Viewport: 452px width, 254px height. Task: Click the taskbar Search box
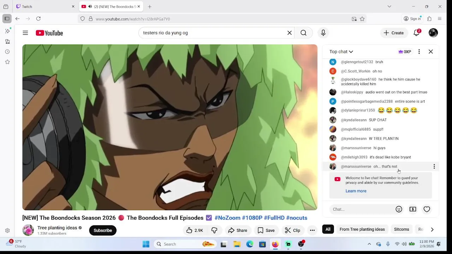coord(185,244)
